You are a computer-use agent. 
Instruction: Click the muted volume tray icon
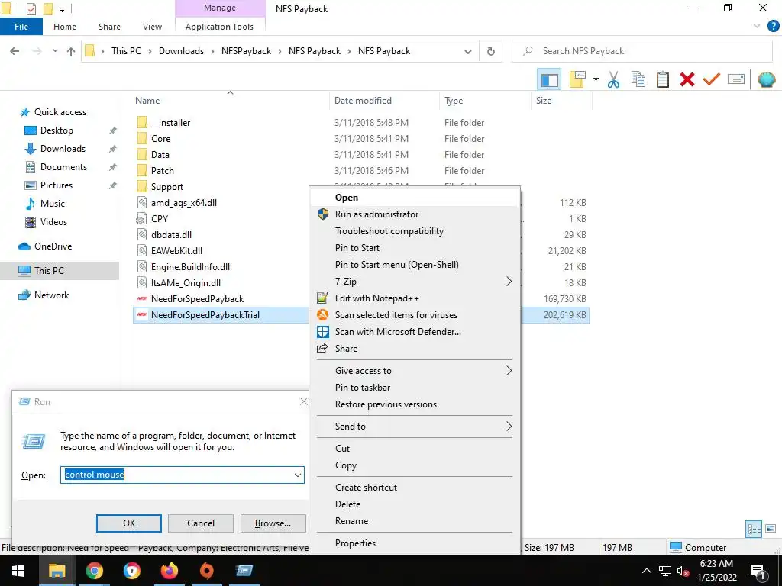[x=683, y=572]
